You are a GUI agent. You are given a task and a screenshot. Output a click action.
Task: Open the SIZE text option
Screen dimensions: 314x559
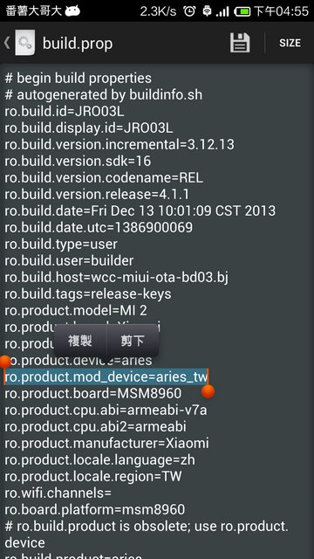point(290,43)
